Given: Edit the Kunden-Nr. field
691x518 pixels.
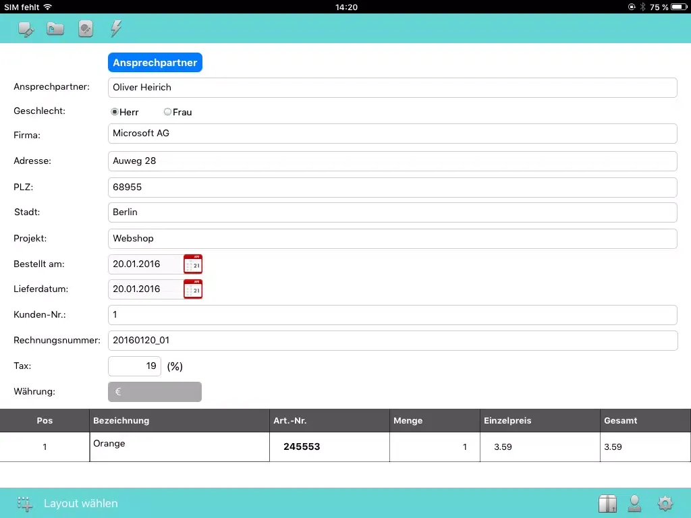Looking at the screenshot, I should (392, 315).
